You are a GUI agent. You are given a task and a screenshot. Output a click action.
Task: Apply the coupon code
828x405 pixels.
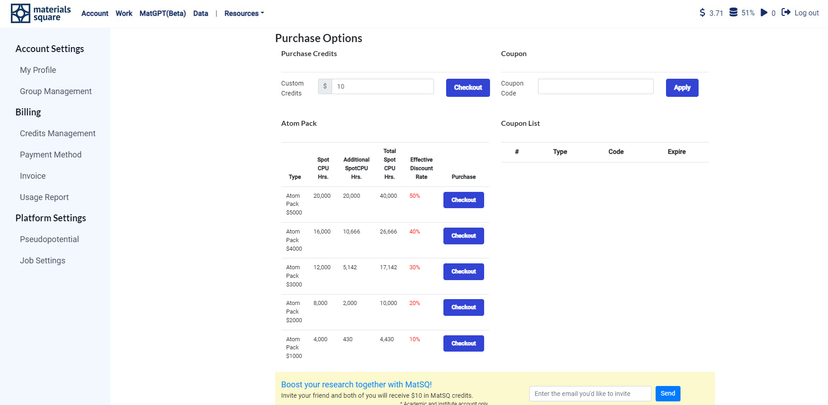click(x=682, y=88)
